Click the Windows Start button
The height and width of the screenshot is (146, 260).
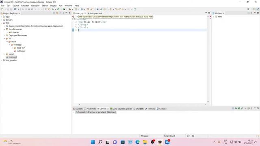pos(93,142)
